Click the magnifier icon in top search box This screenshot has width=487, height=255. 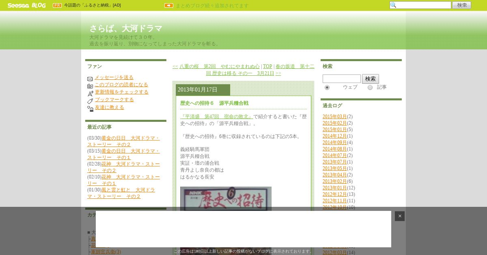(x=393, y=5)
